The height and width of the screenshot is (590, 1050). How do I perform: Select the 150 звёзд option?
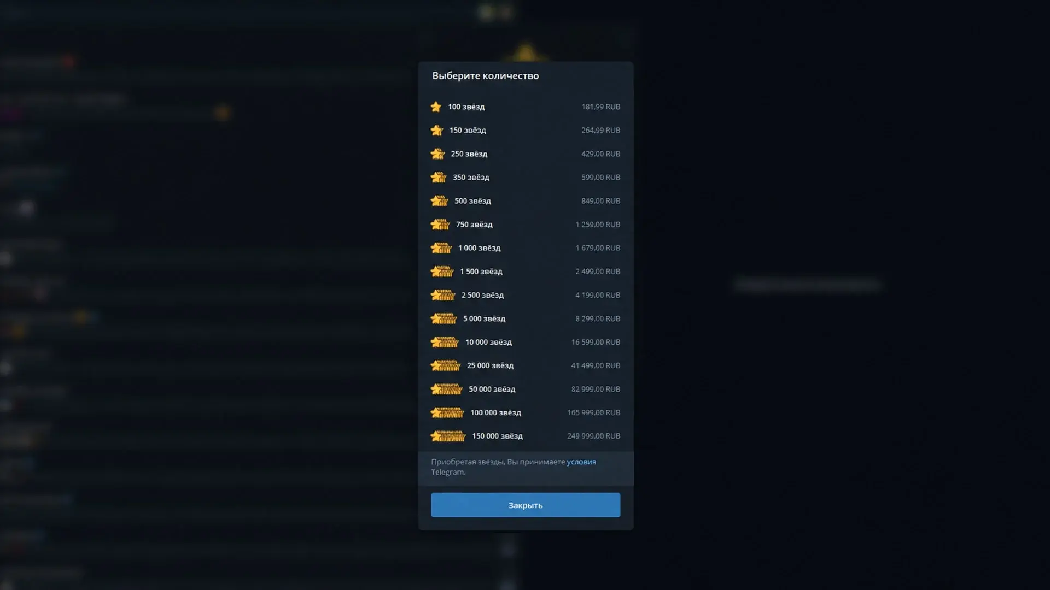pos(526,130)
